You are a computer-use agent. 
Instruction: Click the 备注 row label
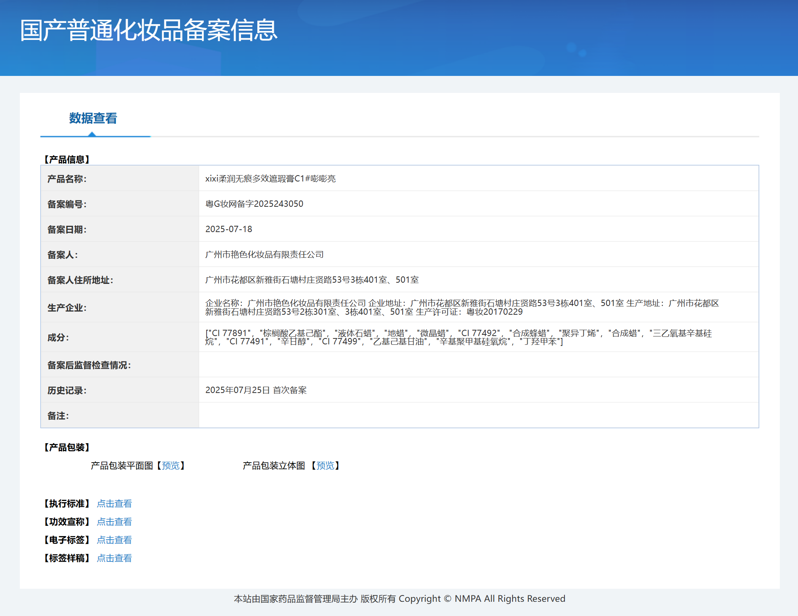coord(58,416)
